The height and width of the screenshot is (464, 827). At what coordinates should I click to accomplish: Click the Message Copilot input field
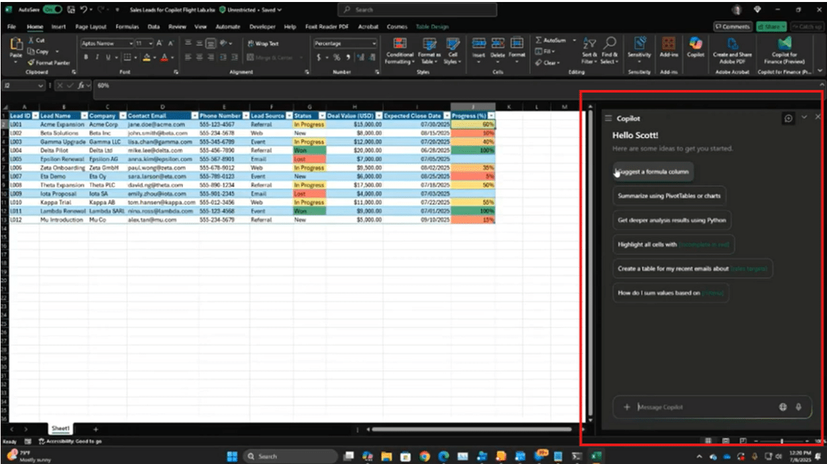(x=702, y=407)
